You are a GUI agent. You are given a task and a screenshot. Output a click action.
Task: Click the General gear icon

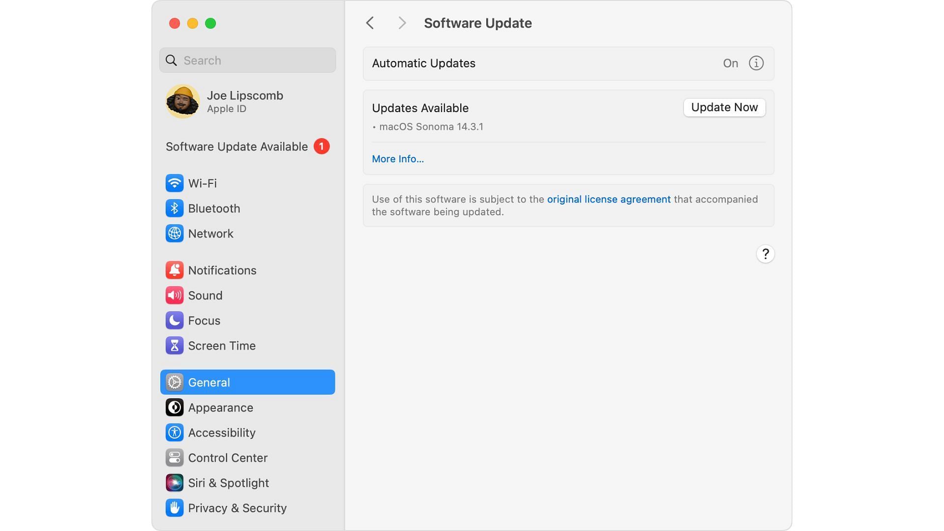174,382
